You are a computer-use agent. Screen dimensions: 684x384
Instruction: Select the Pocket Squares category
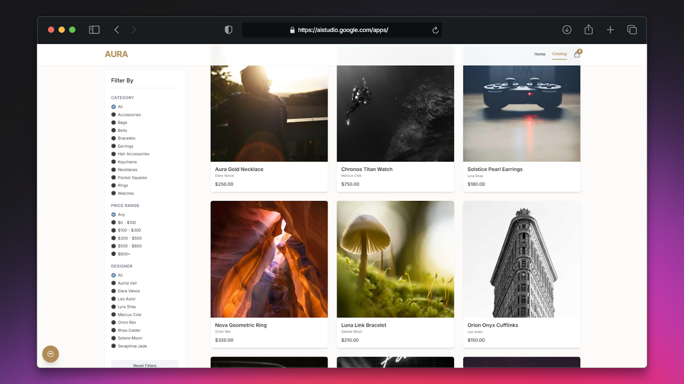coord(114,178)
